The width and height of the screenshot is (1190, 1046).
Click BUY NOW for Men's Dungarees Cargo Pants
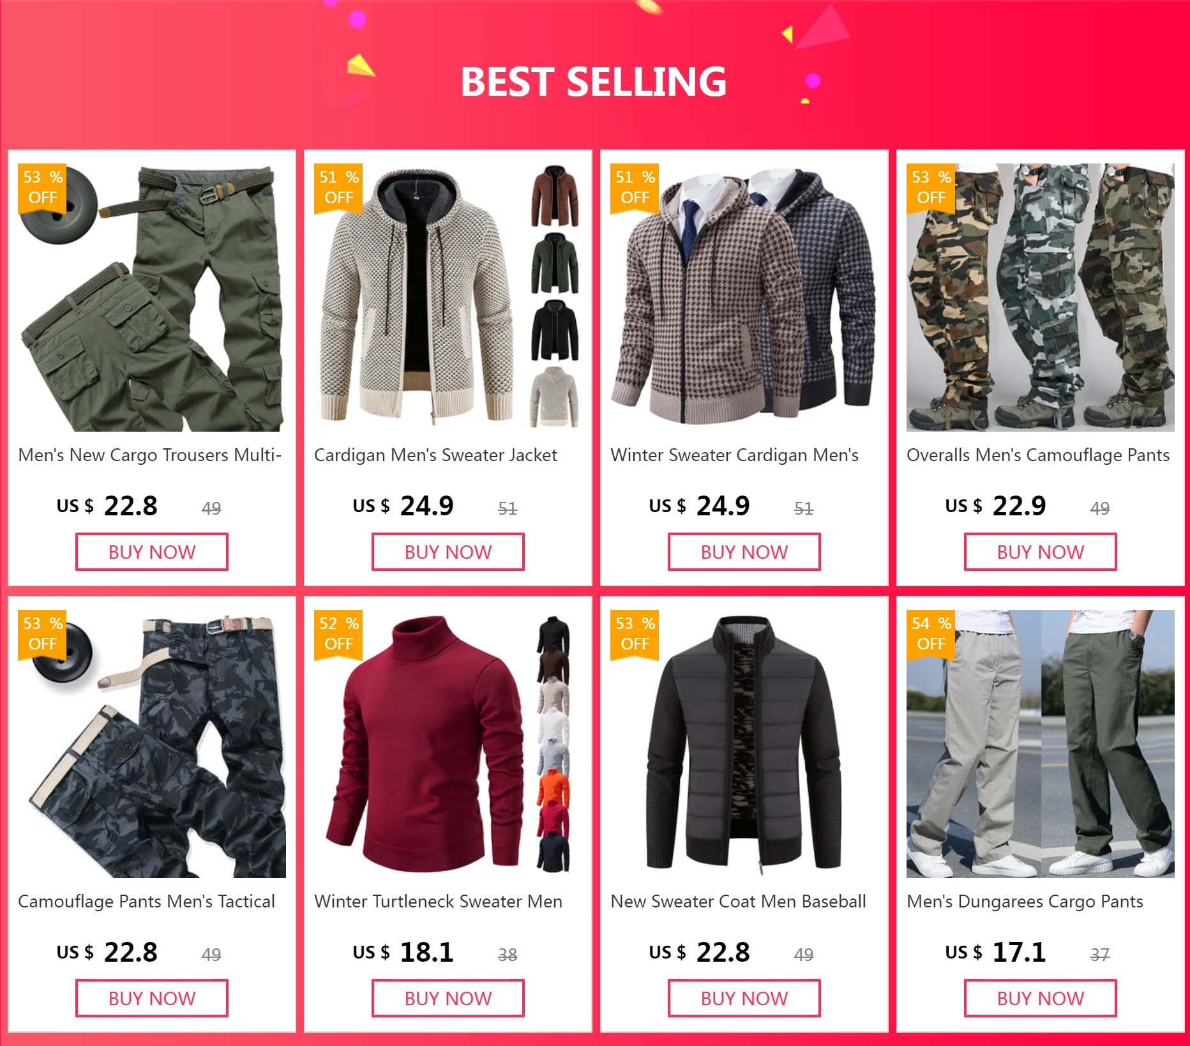pyautogui.click(x=1041, y=998)
